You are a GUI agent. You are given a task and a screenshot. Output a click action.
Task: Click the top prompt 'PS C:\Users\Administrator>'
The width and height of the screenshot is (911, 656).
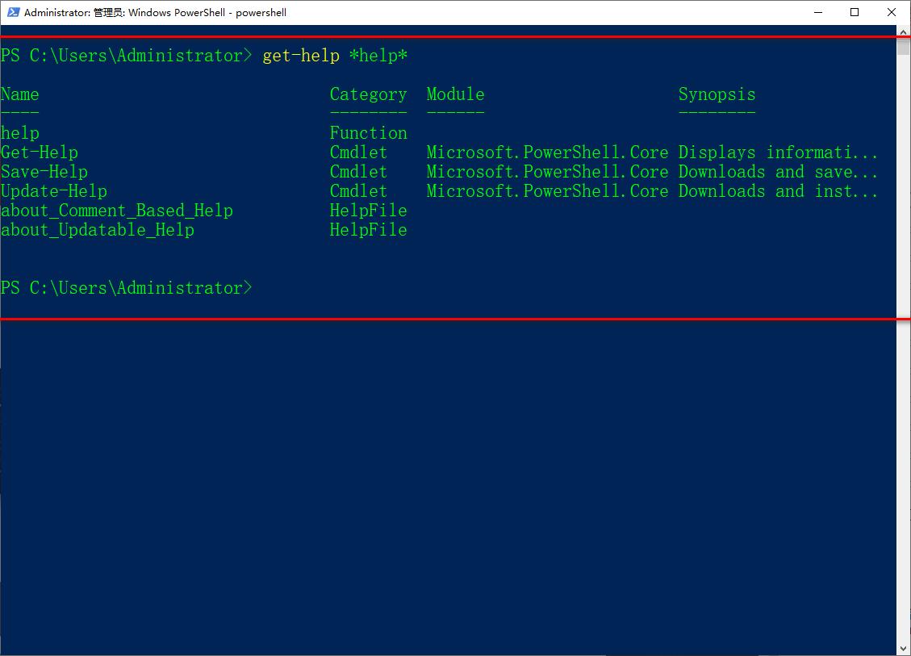point(126,56)
